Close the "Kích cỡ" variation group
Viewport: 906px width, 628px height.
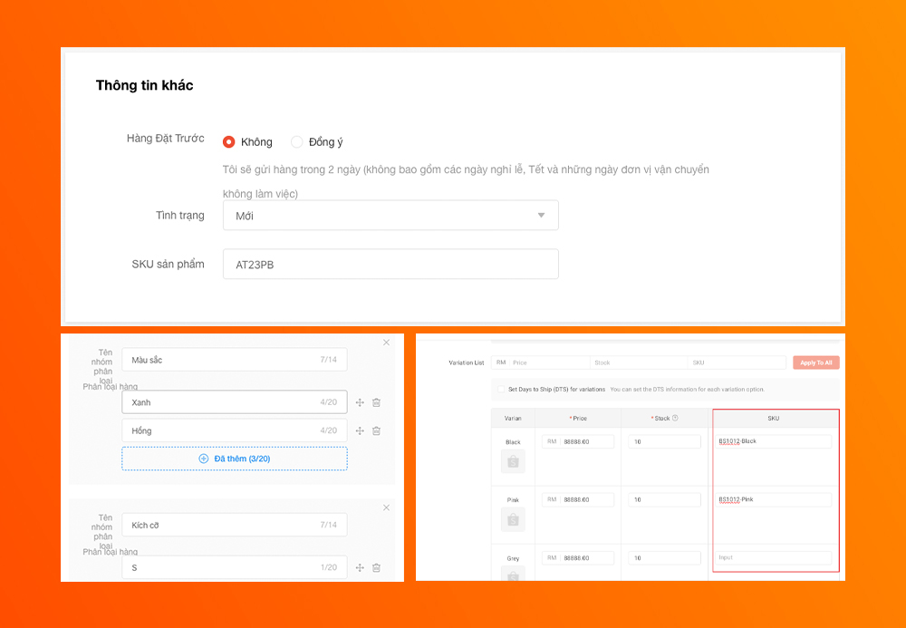click(x=386, y=507)
